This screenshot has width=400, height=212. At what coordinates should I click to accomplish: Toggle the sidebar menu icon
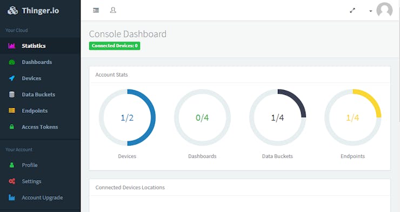(x=96, y=10)
